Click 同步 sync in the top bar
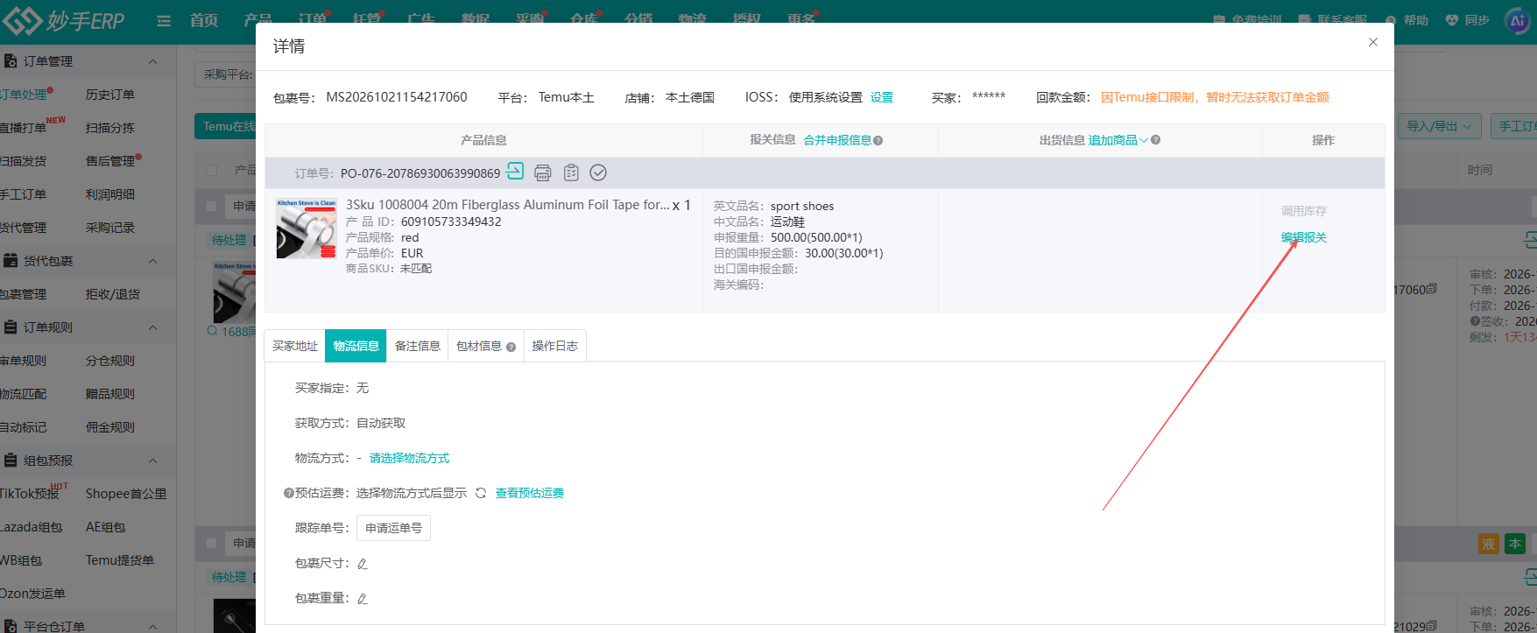This screenshot has width=1537, height=633. [x=1468, y=20]
